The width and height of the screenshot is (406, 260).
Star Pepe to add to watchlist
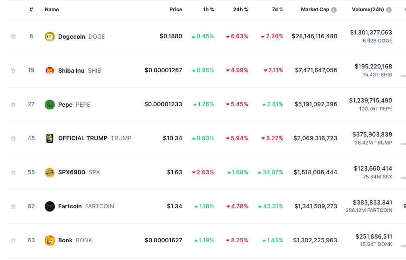(14, 104)
